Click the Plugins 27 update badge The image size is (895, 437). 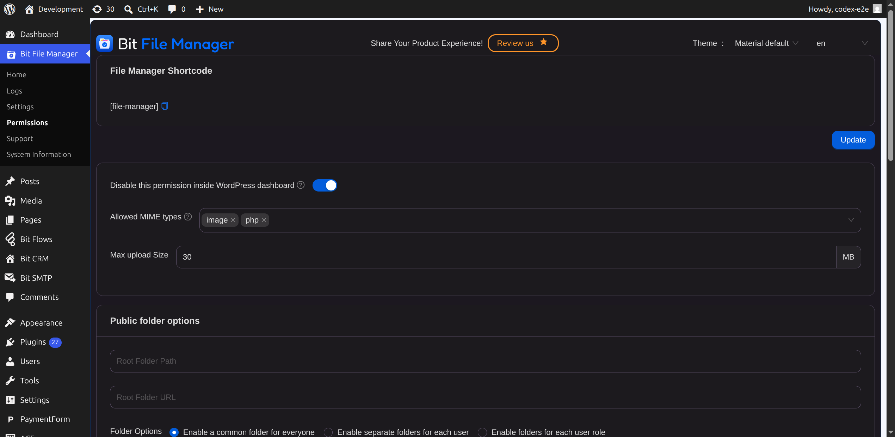(x=55, y=342)
